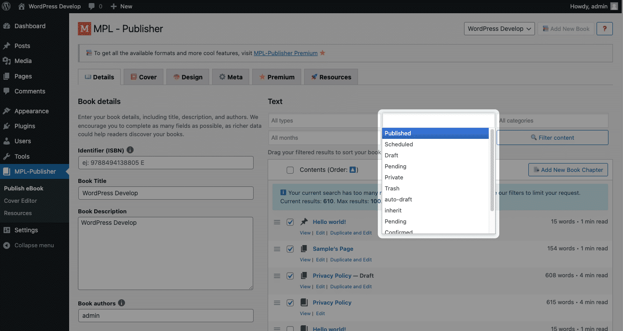
Task: Open the MPL-Publisher Premium link
Action: pos(286,53)
